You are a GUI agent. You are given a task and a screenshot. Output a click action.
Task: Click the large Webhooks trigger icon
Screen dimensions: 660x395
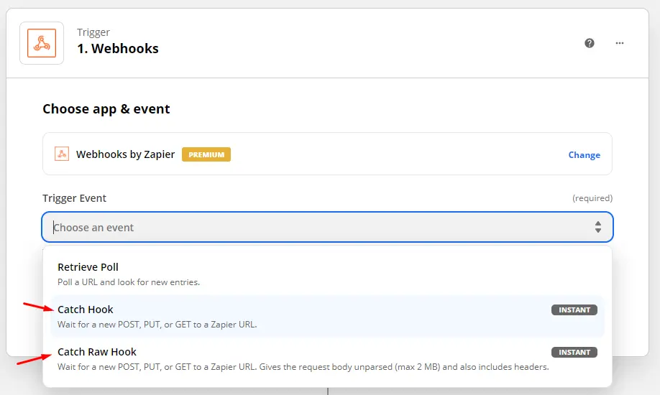[42, 43]
